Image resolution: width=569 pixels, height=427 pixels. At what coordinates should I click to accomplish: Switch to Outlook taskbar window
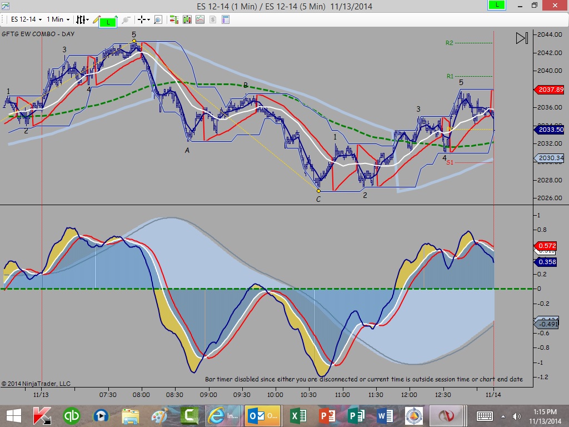tap(263, 416)
